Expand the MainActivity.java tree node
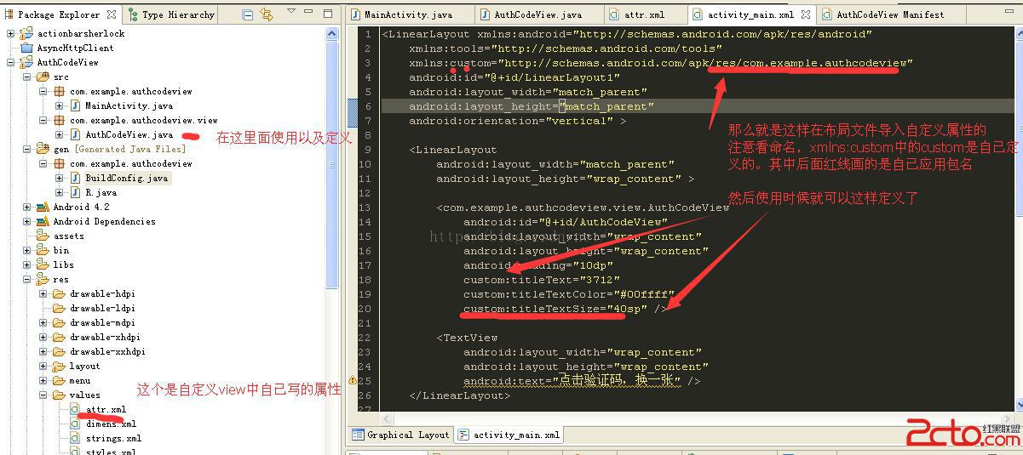This screenshot has height=455, width=1023. 60,105
